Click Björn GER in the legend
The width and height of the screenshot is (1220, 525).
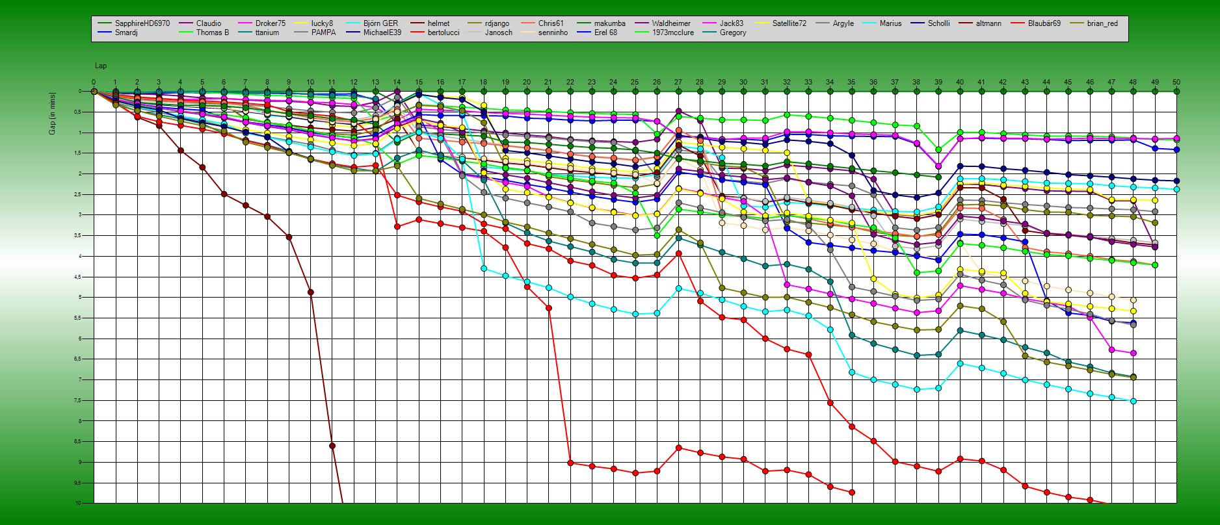point(380,23)
